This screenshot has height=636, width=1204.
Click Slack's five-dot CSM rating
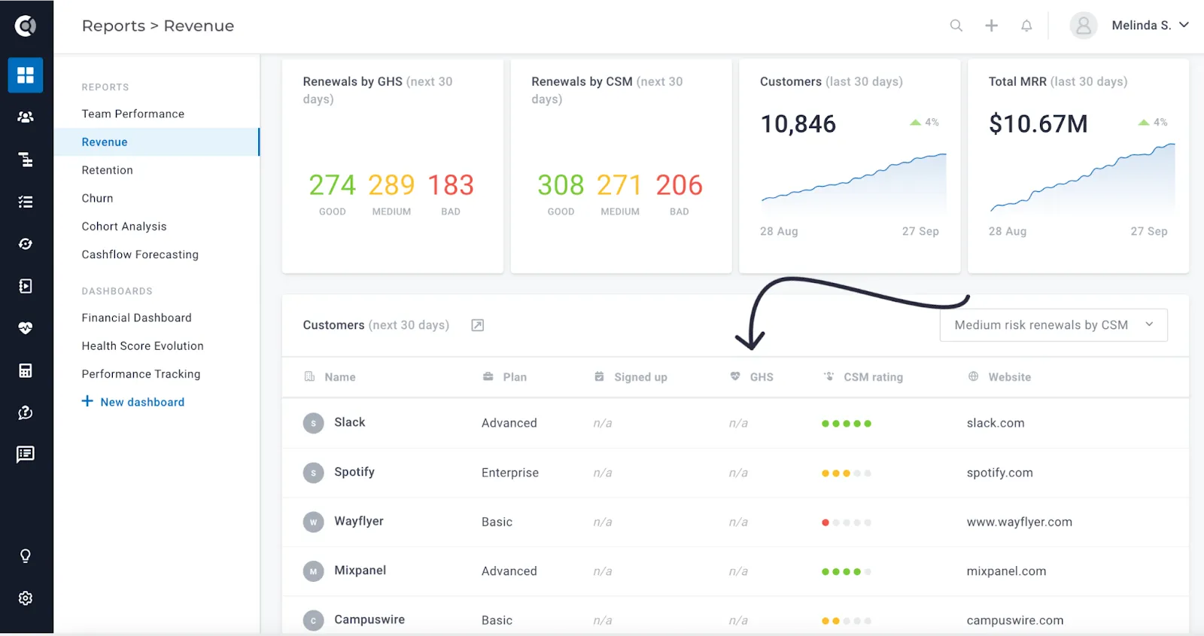(847, 424)
